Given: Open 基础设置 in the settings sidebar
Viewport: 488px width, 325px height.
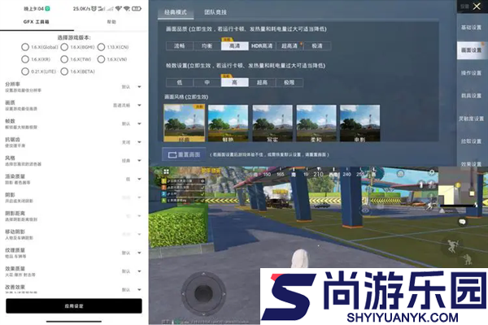Looking at the screenshot, I should [x=471, y=28].
